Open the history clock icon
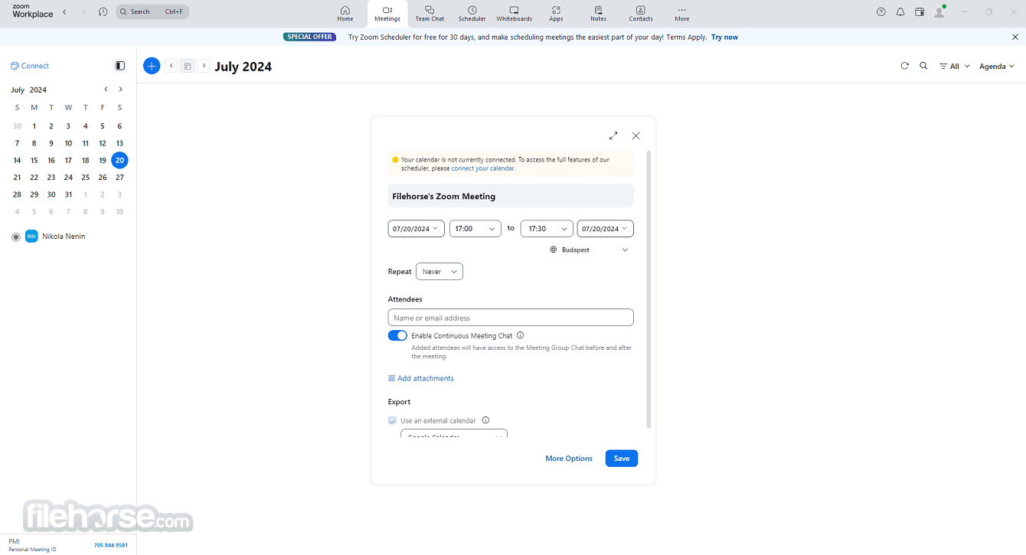 tap(103, 11)
